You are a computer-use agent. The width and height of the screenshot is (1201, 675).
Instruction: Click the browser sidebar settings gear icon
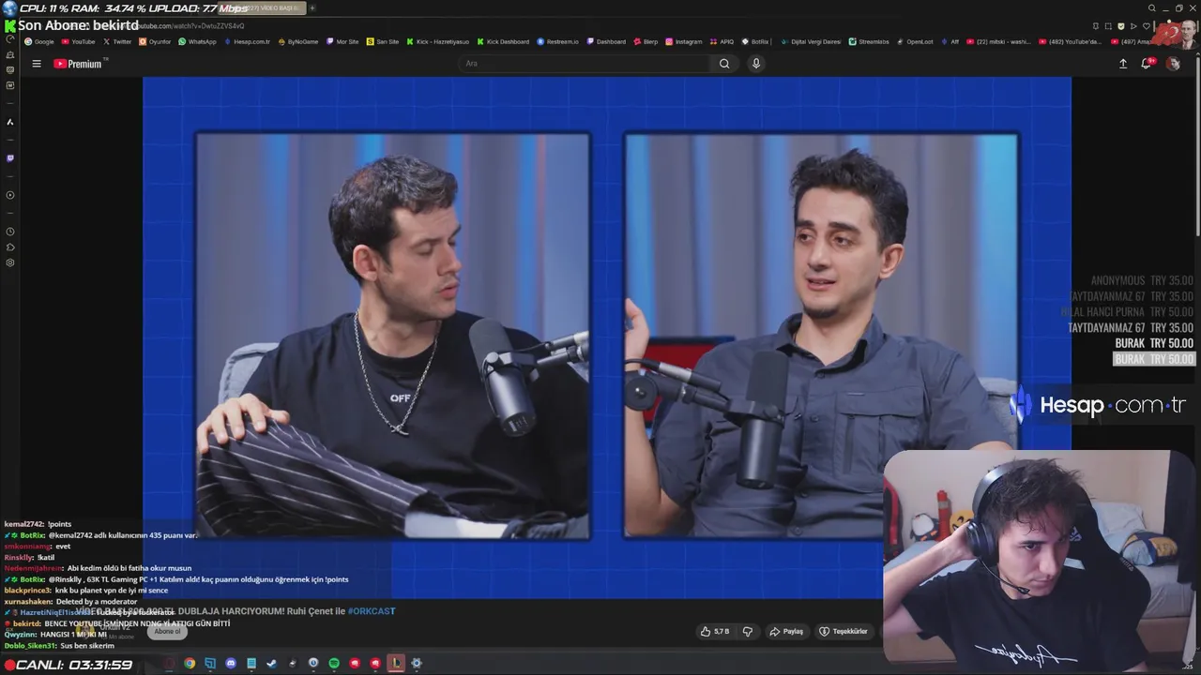coord(10,262)
